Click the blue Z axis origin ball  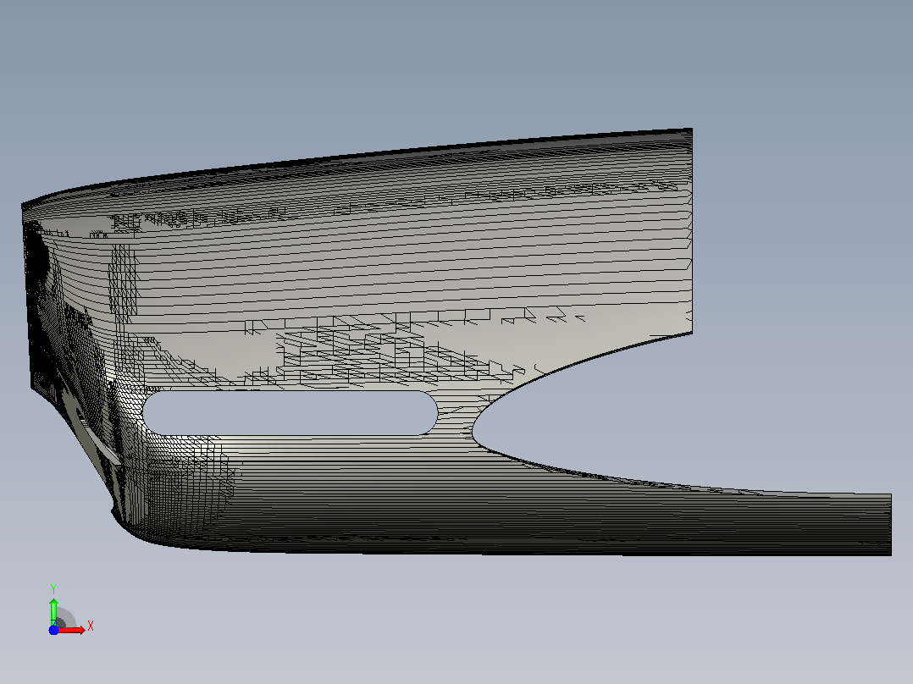(53, 630)
